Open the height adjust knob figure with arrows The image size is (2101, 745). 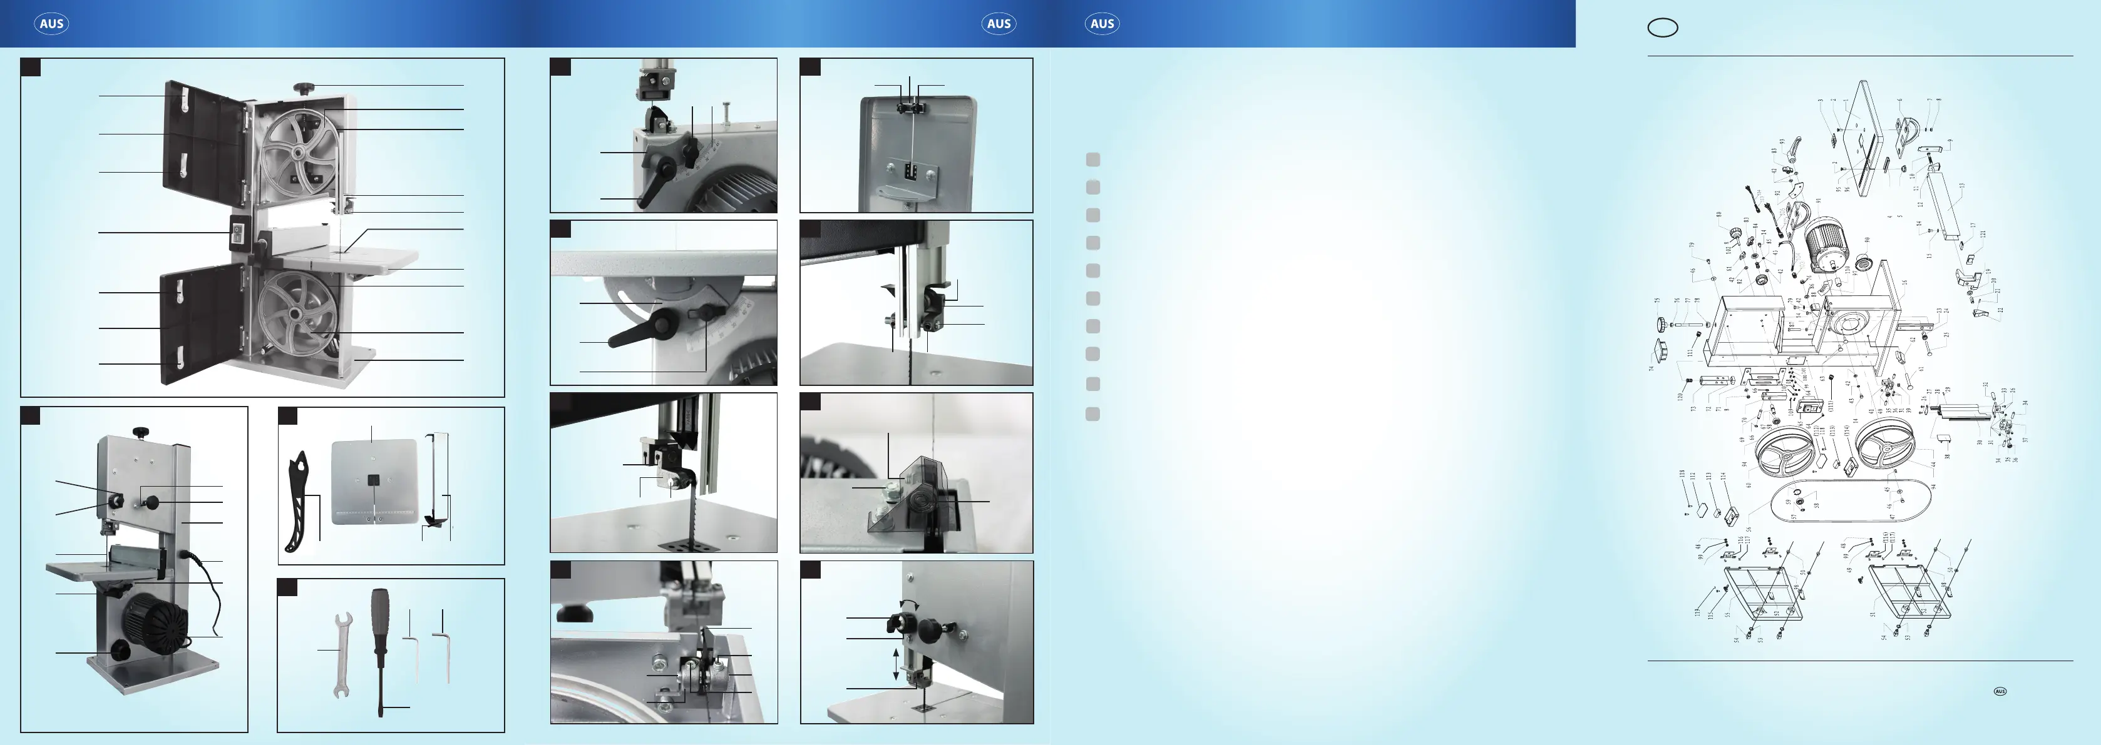[x=917, y=642]
